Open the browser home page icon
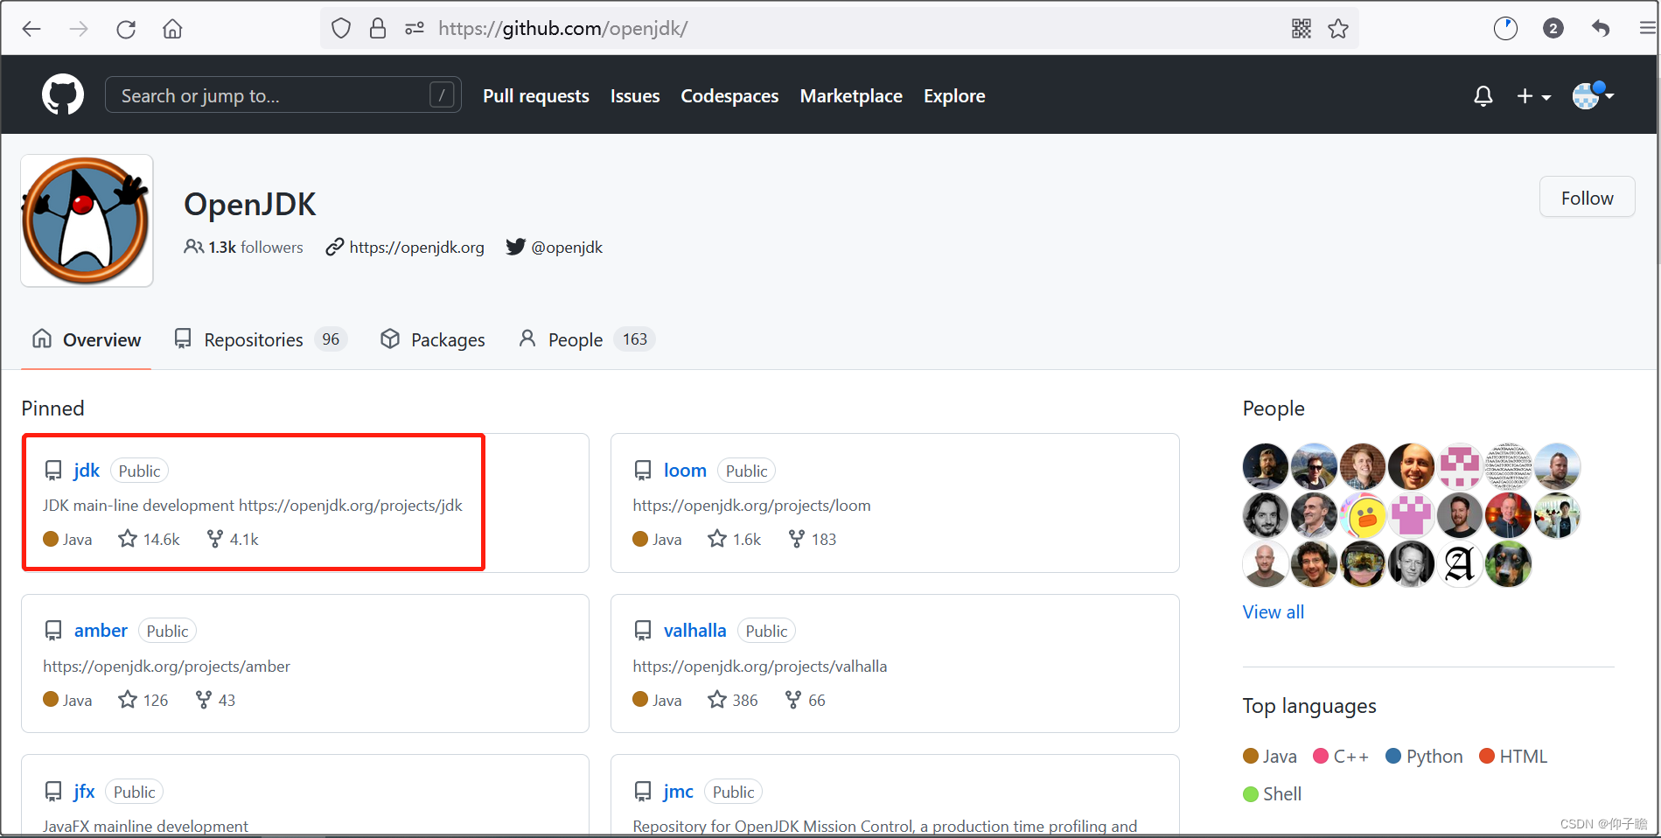 coord(172,29)
